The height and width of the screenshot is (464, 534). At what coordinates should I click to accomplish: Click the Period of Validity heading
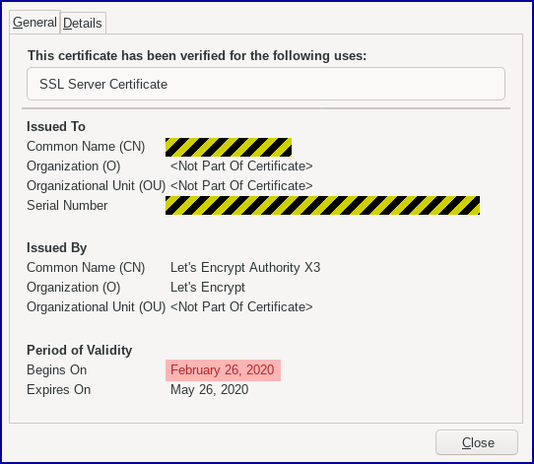coord(80,351)
